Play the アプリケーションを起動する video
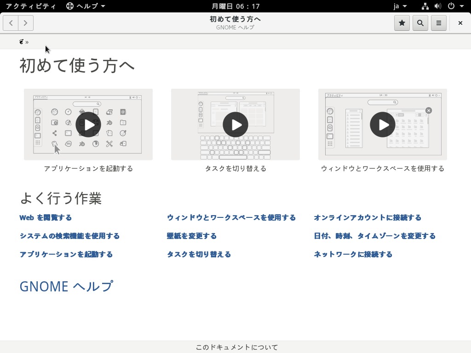 point(88,125)
